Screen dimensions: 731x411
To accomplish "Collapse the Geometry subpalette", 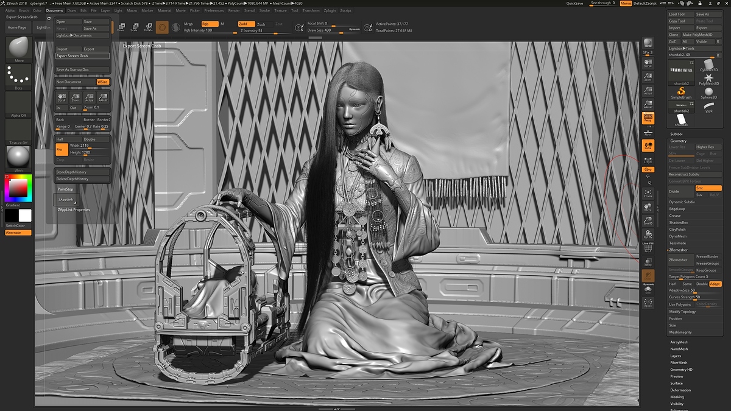I will 678,141.
